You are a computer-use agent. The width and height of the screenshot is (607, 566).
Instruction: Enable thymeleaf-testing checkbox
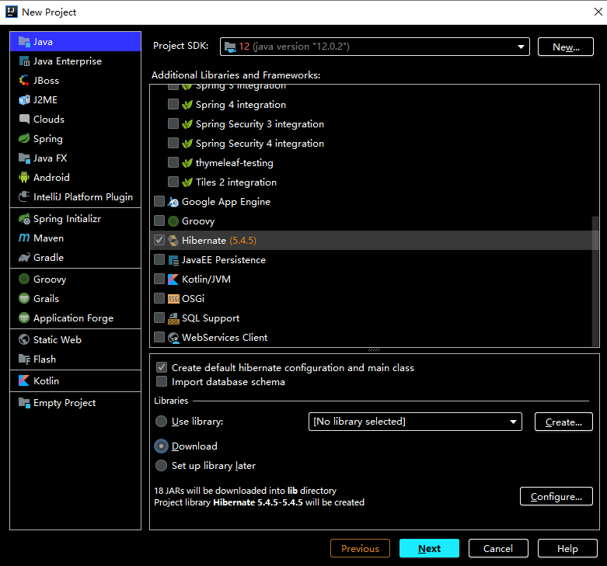(173, 162)
